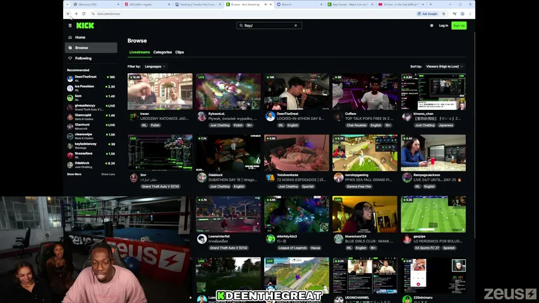Open the Kick hamburger menu
The height and width of the screenshot is (303, 539).
pos(70,25)
